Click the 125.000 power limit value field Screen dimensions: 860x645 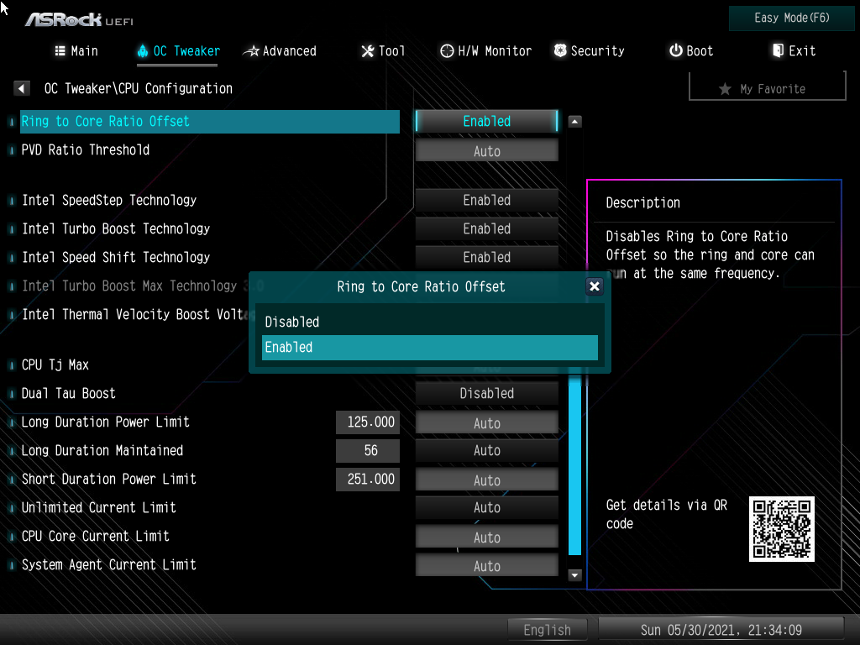(x=368, y=422)
